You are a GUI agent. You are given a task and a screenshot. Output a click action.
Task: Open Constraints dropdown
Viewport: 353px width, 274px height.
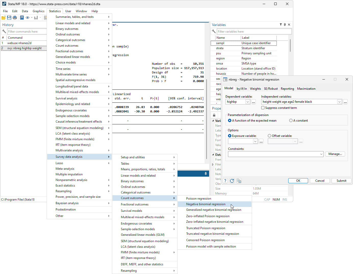coord(321,154)
